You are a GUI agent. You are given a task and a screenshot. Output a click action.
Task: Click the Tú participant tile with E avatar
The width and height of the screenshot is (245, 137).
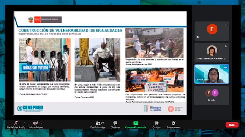point(212,31)
